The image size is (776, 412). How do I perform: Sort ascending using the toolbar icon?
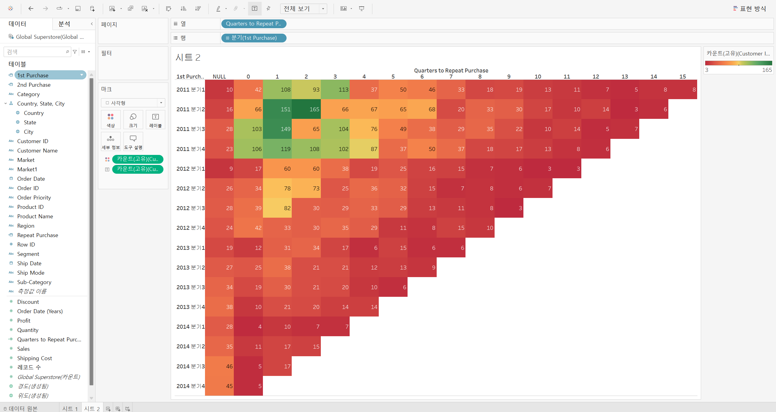coord(183,8)
